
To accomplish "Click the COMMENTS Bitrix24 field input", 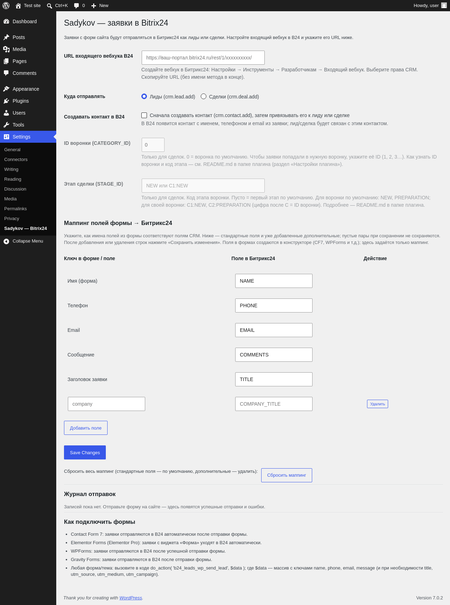I will click(x=274, y=355).
